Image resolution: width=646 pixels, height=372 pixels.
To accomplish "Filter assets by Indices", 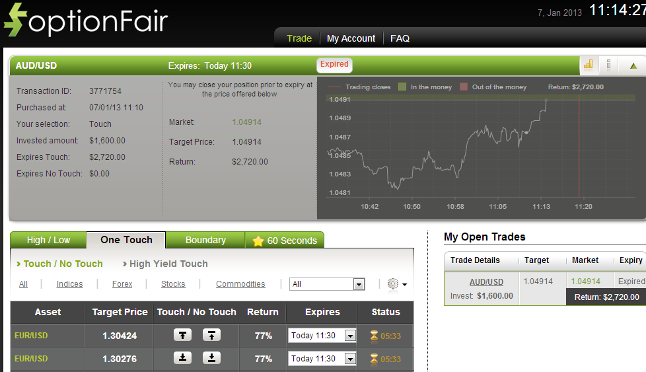I will [x=69, y=284].
